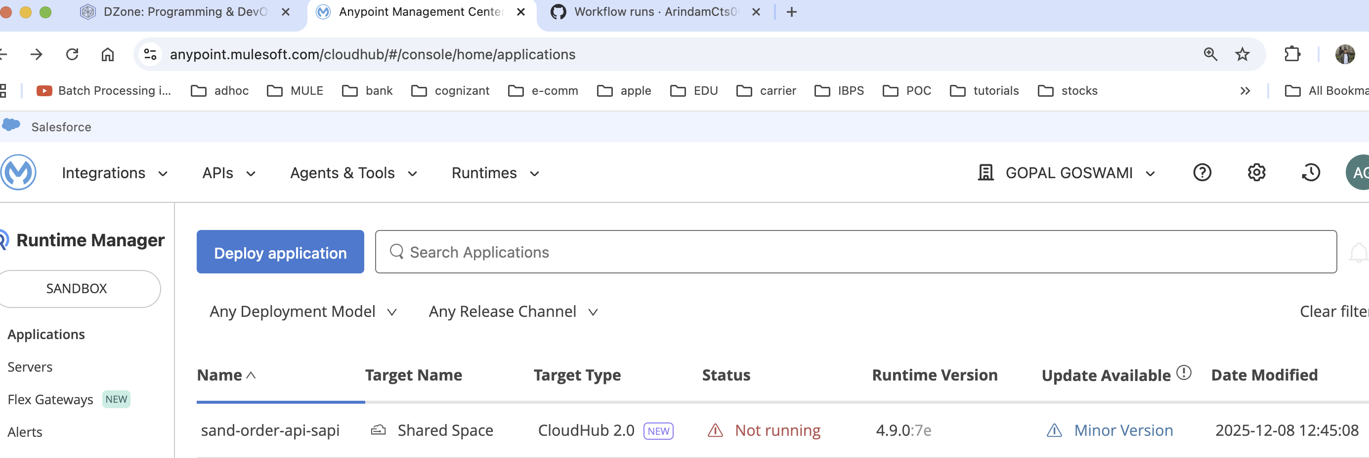The image size is (1369, 458).
Task: Click the Deploy application button
Action: 280,252
